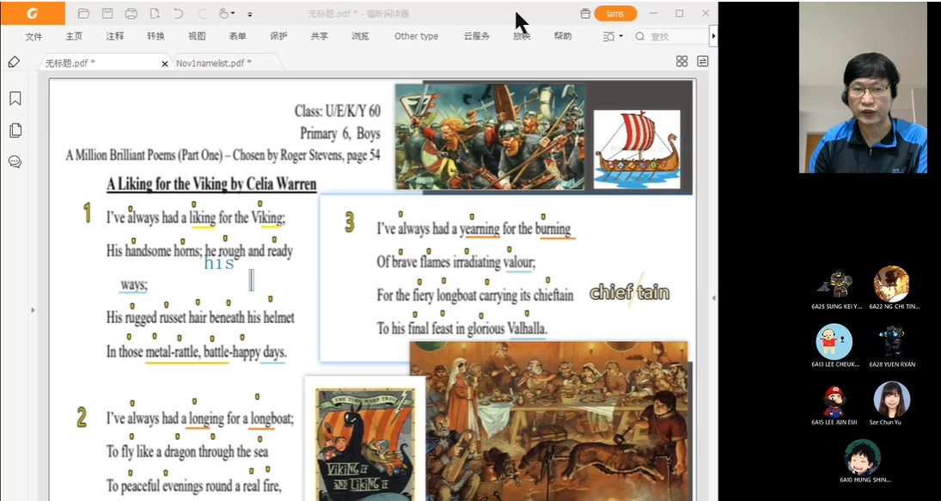Image resolution: width=941 pixels, height=501 pixels.
Task: Open the 帮助 ribbon tab
Action: click(x=563, y=36)
